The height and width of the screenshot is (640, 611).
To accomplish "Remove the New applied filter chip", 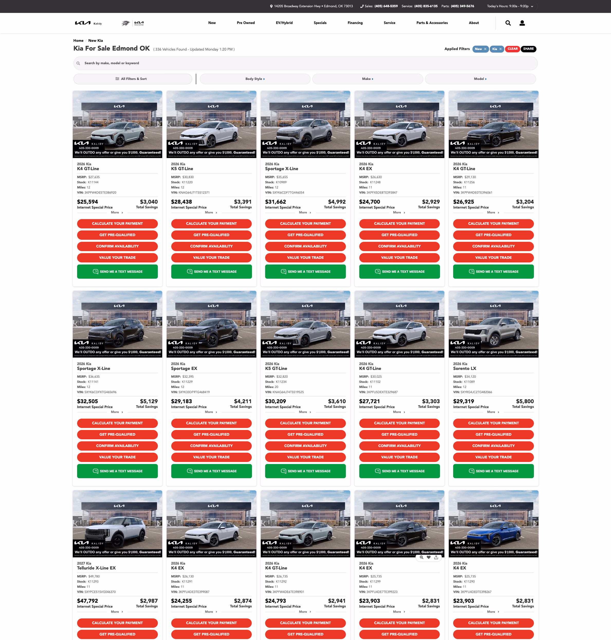I will point(485,49).
